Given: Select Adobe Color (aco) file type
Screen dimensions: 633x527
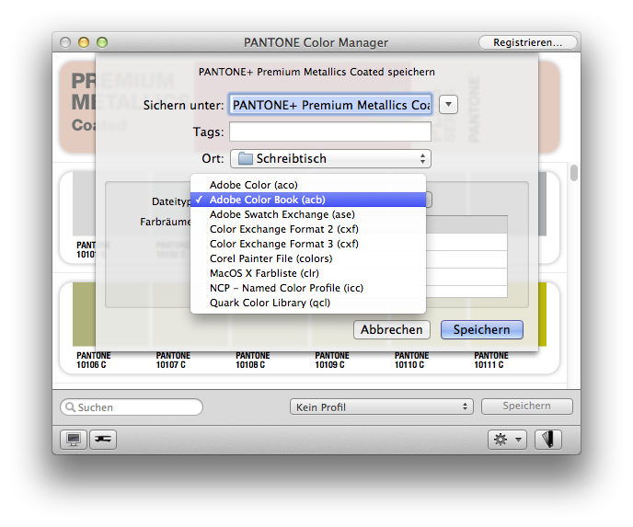Looking at the screenshot, I should click(x=308, y=185).
